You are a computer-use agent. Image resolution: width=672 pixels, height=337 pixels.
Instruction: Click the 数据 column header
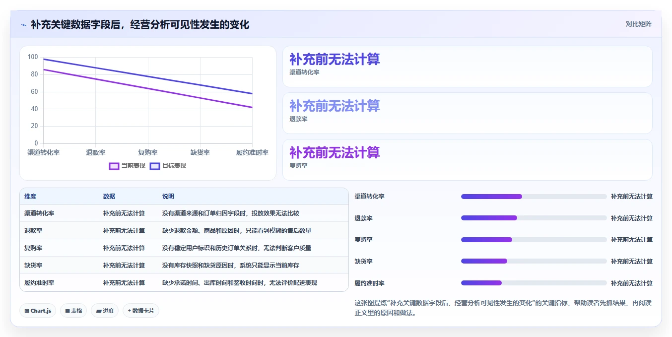point(109,197)
